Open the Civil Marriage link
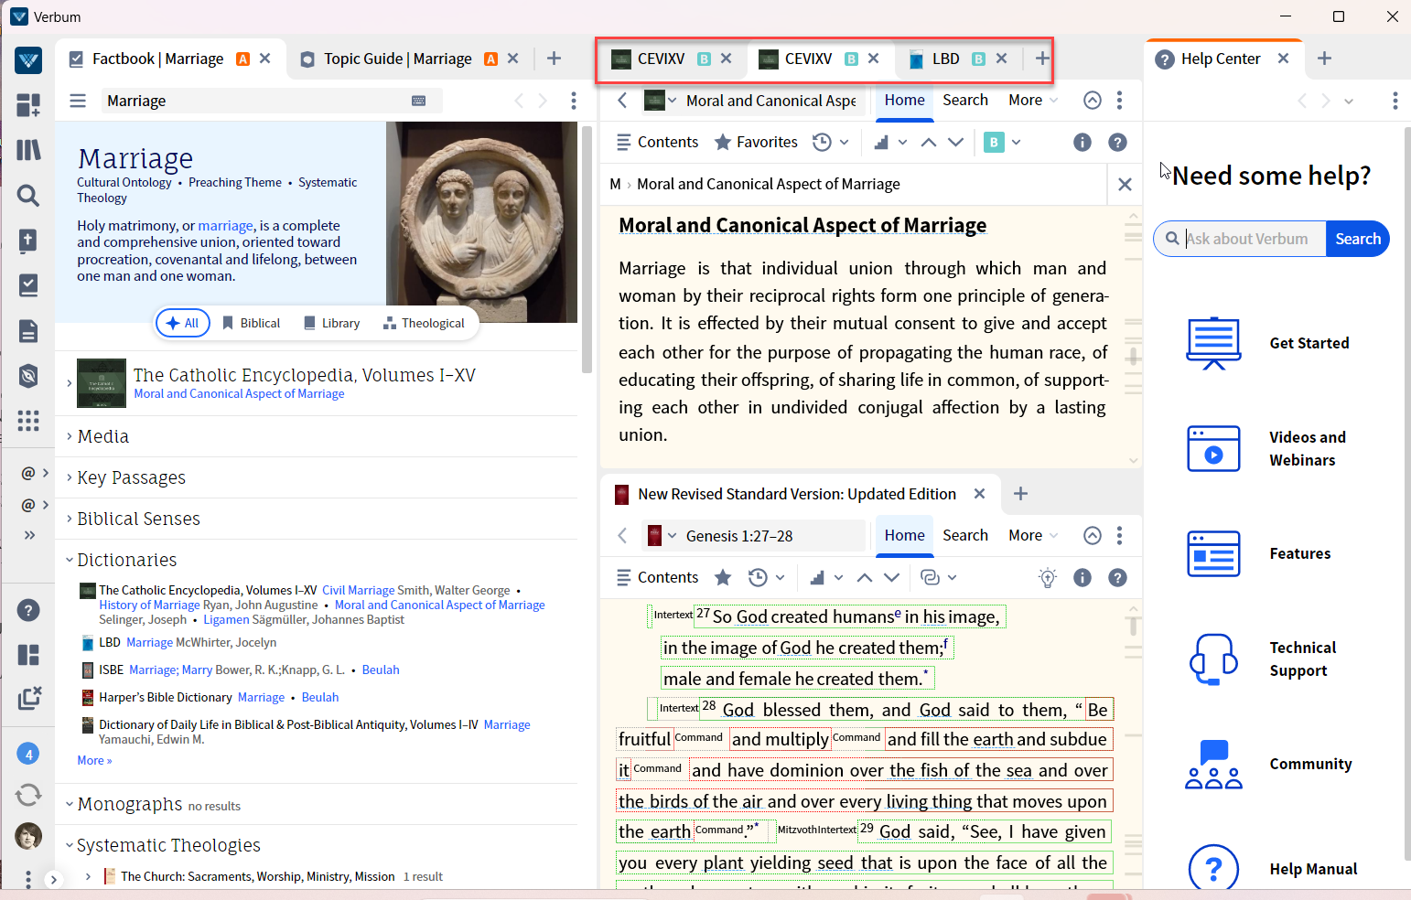This screenshot has width=1411, height=900. coord(358,591)
